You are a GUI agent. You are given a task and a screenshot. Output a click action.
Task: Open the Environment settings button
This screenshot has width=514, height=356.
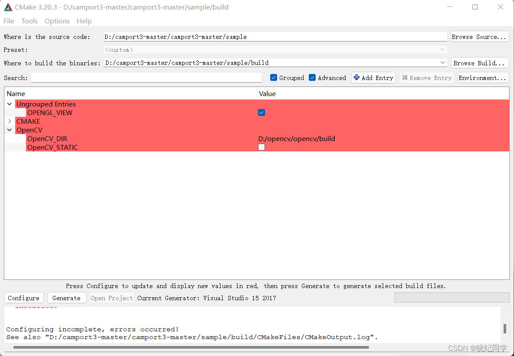pyautogui.click(x=483, y=77)
